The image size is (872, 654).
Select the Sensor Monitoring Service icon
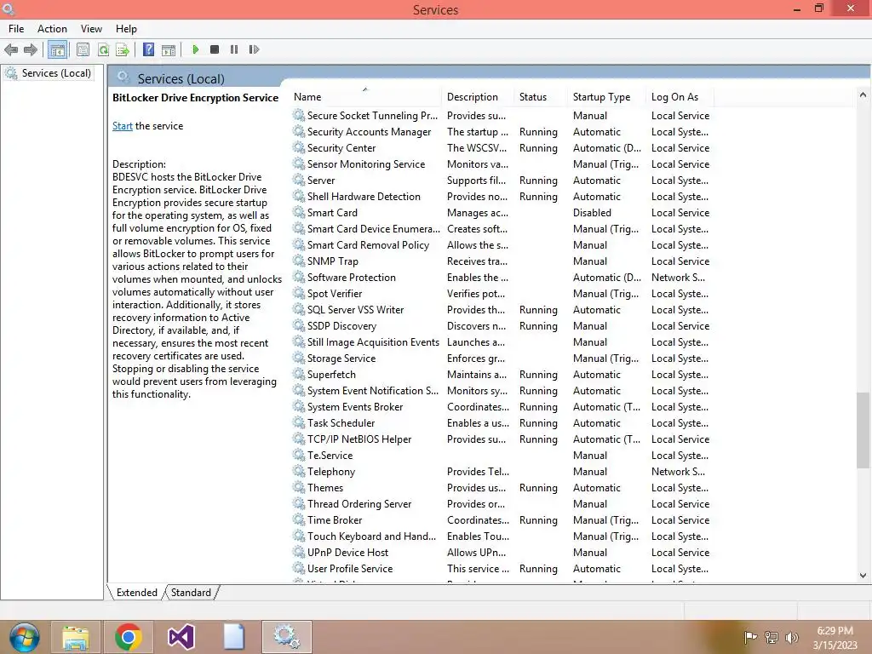coord(299,163)
